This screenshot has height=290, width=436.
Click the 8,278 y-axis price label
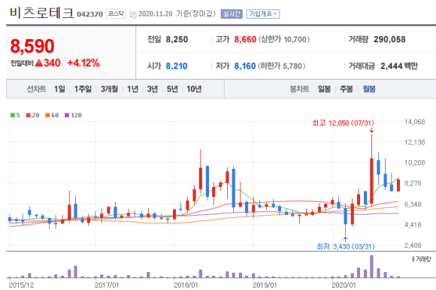point(413,183)
